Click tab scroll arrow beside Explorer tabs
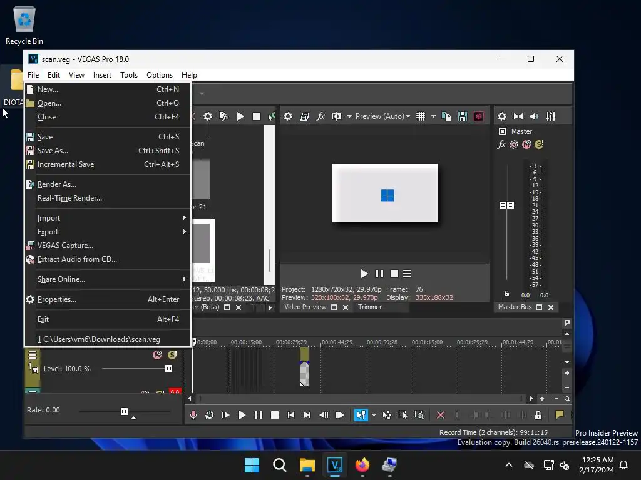Image resolution: width=641 pixels, height=480 pixels. coord(270,307)
